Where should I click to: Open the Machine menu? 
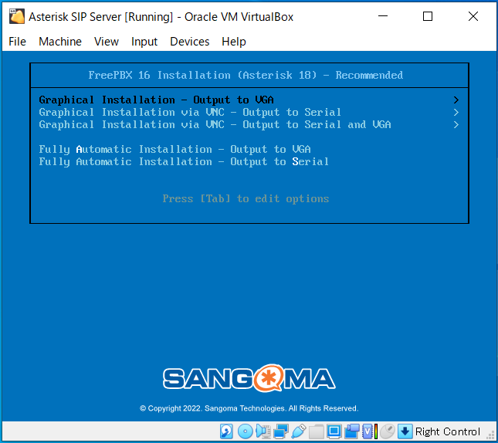coord(60,42)
